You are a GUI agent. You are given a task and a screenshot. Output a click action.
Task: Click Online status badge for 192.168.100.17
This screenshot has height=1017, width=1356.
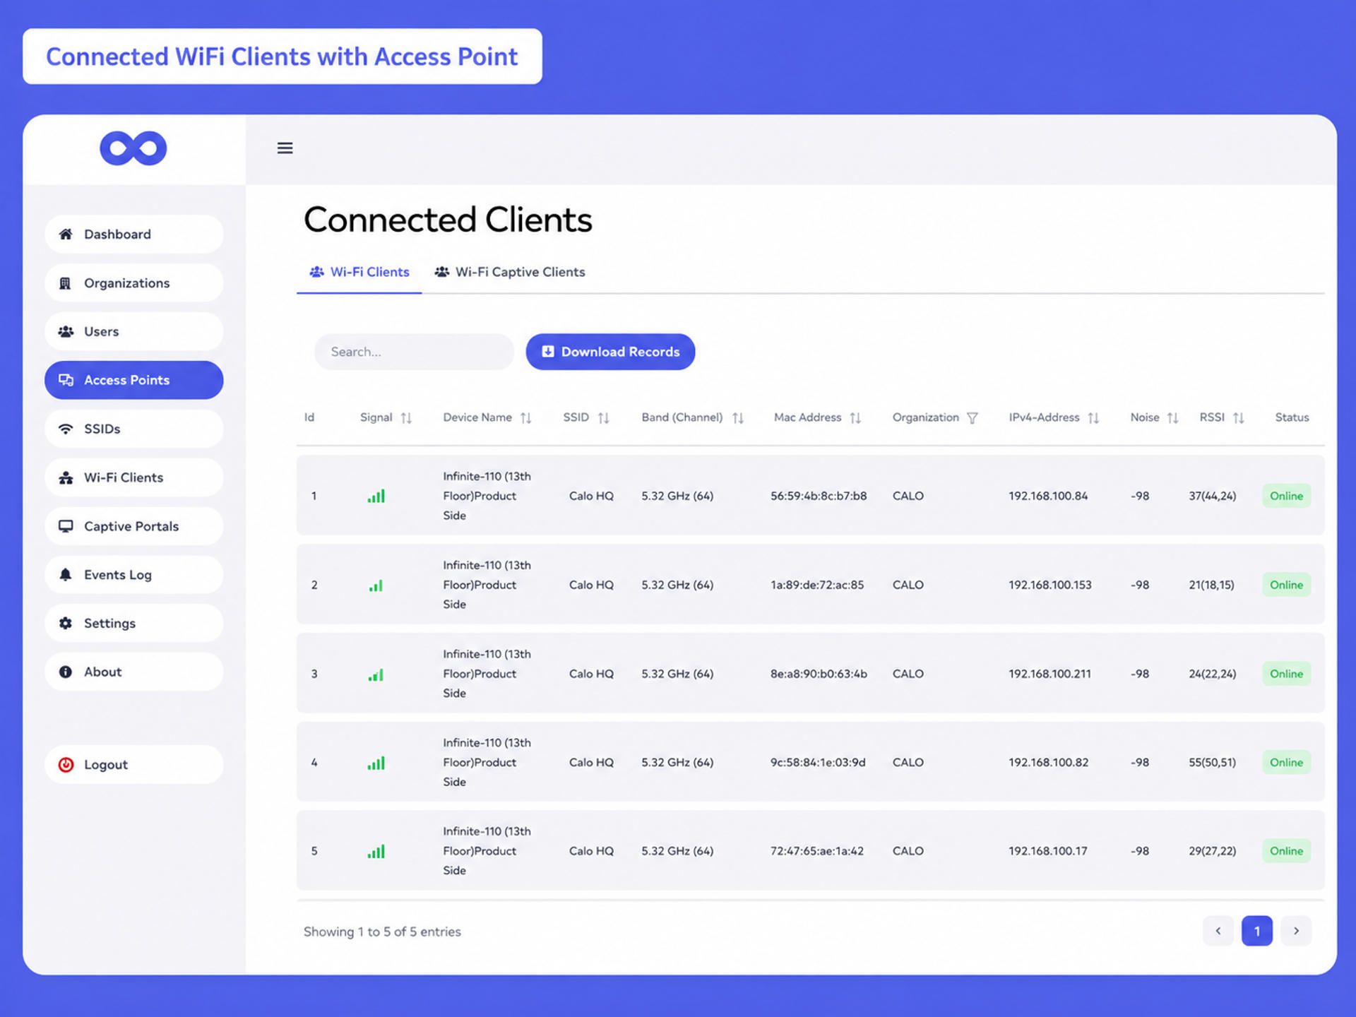click(x=1286, y=851)
